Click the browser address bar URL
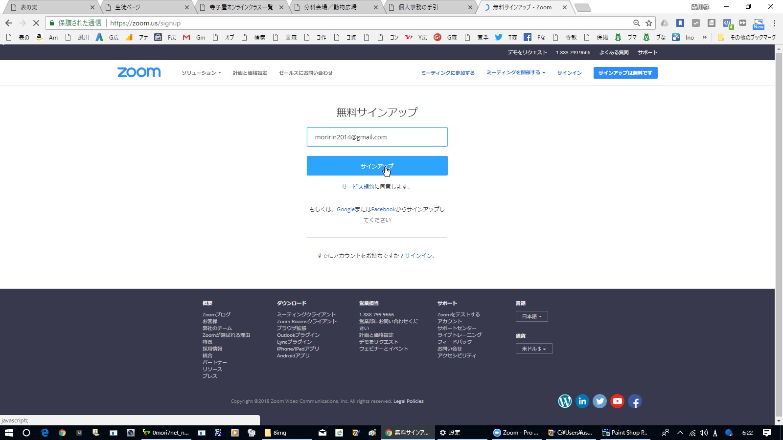Screen dimensions: 783x440 click(145, 23)
